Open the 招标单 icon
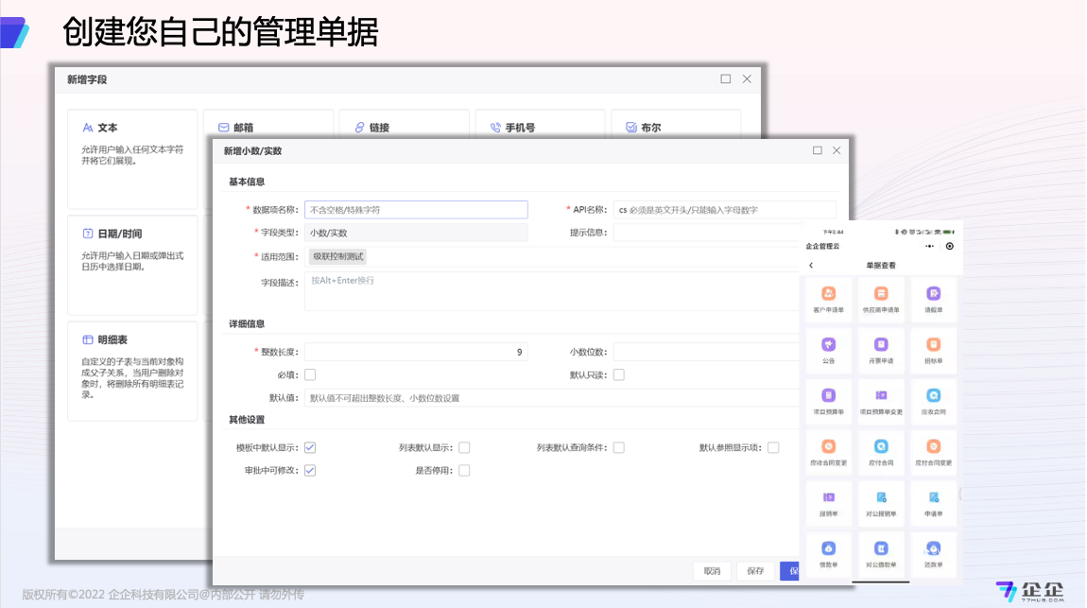The width and height of the screenshot is (1087, 608). pyautogui.click(x=933, y=345)
